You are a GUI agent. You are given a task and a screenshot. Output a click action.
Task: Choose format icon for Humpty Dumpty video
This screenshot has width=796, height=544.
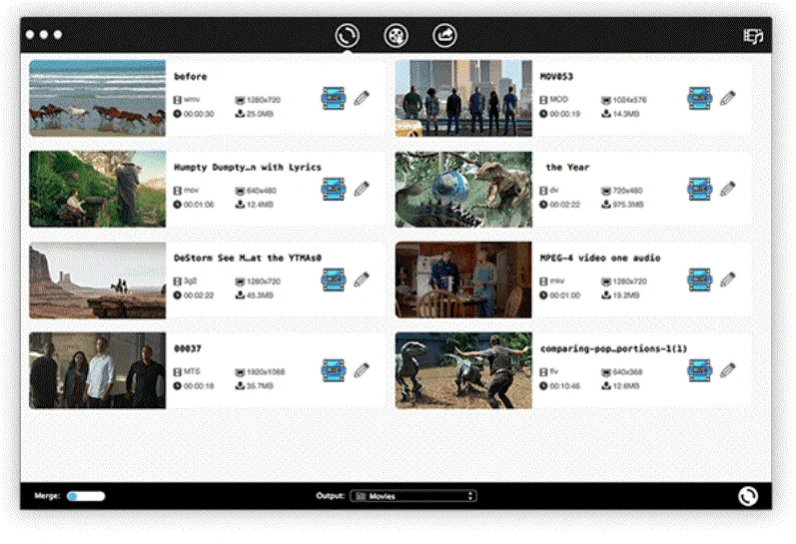[334, 189]
